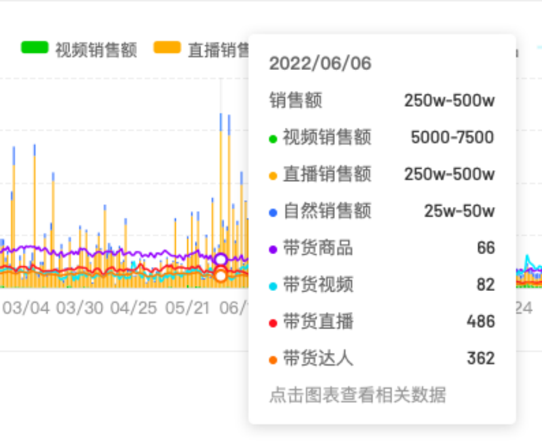Click the red dot beside 带货直播
Image resolution: width=542 pixels, height=442 pixels.
click(273, 323)
